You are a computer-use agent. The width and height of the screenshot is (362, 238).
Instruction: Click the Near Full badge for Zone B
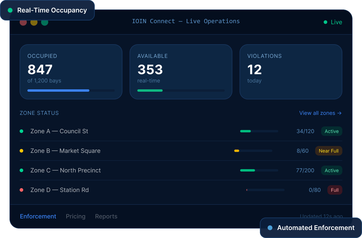[329, 151]
